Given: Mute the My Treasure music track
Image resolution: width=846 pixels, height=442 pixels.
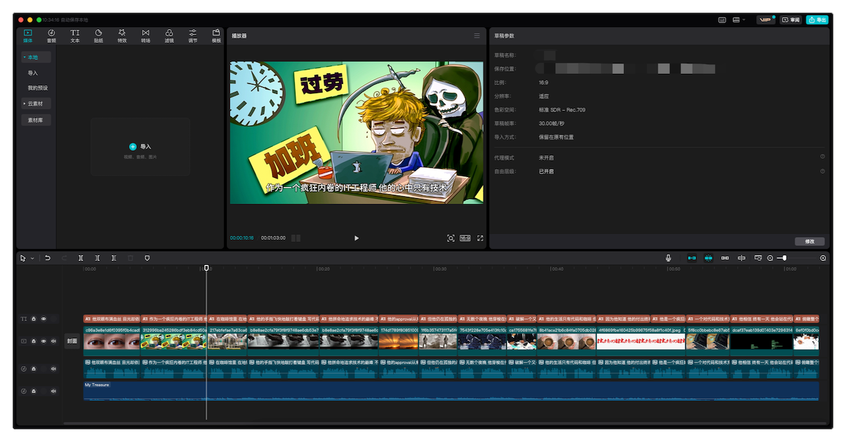Looking at the screenshot, I should pyautogui.click(x=54, y=391).
